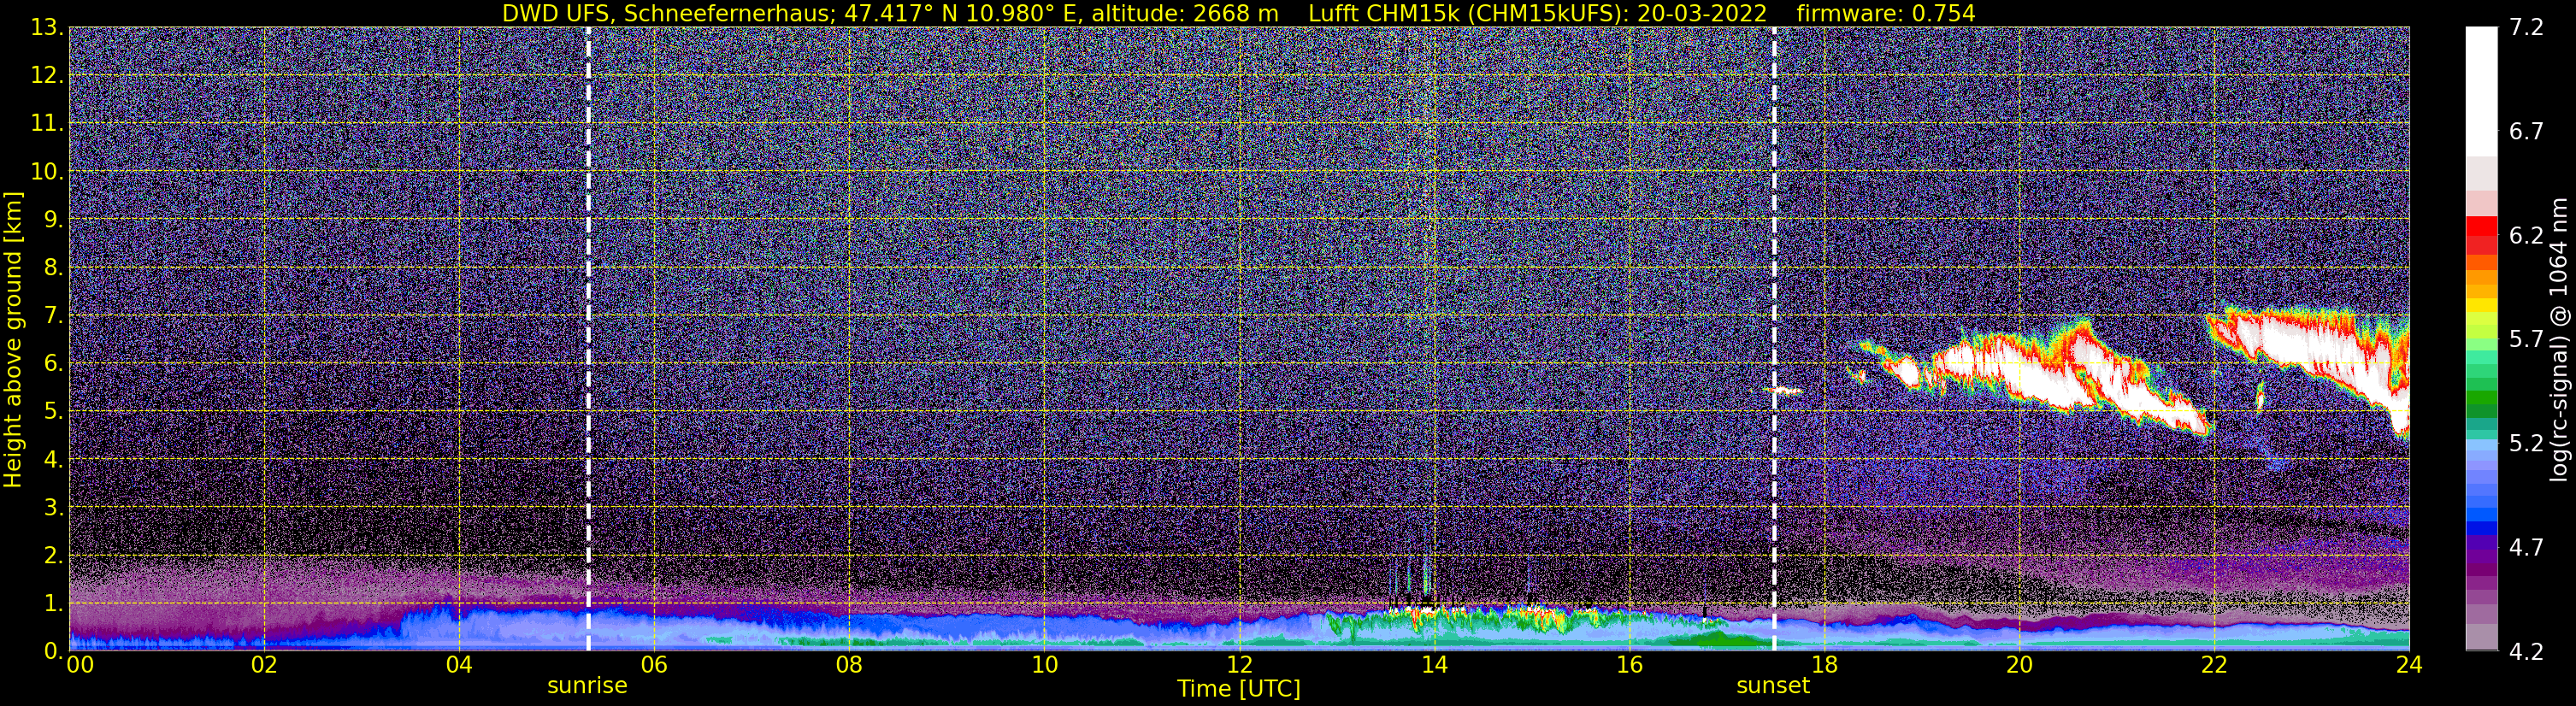Click the 04 tick on time axis
This screenshot has width=2576, height=706.
tap(458, 664)
